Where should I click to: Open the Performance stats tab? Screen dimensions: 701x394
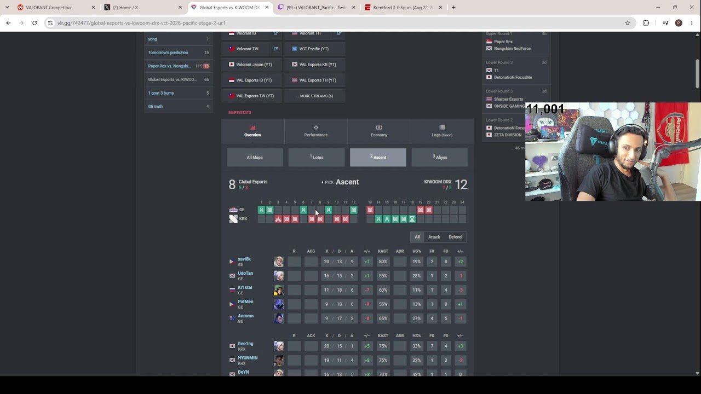(x=316, y=131)
